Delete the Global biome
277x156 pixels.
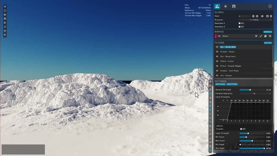(x=270, y=36)
